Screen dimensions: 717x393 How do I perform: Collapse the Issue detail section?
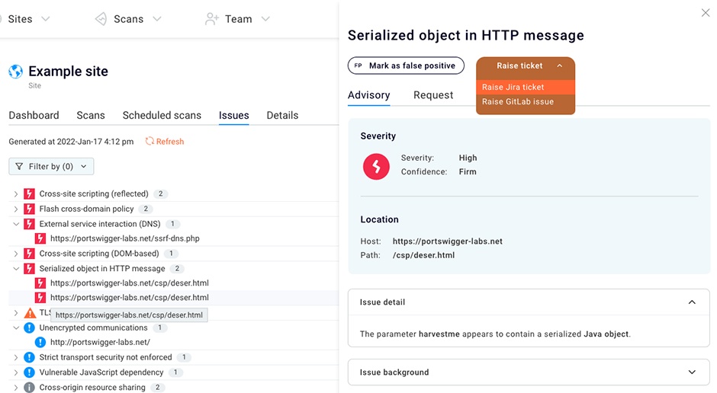692,302
